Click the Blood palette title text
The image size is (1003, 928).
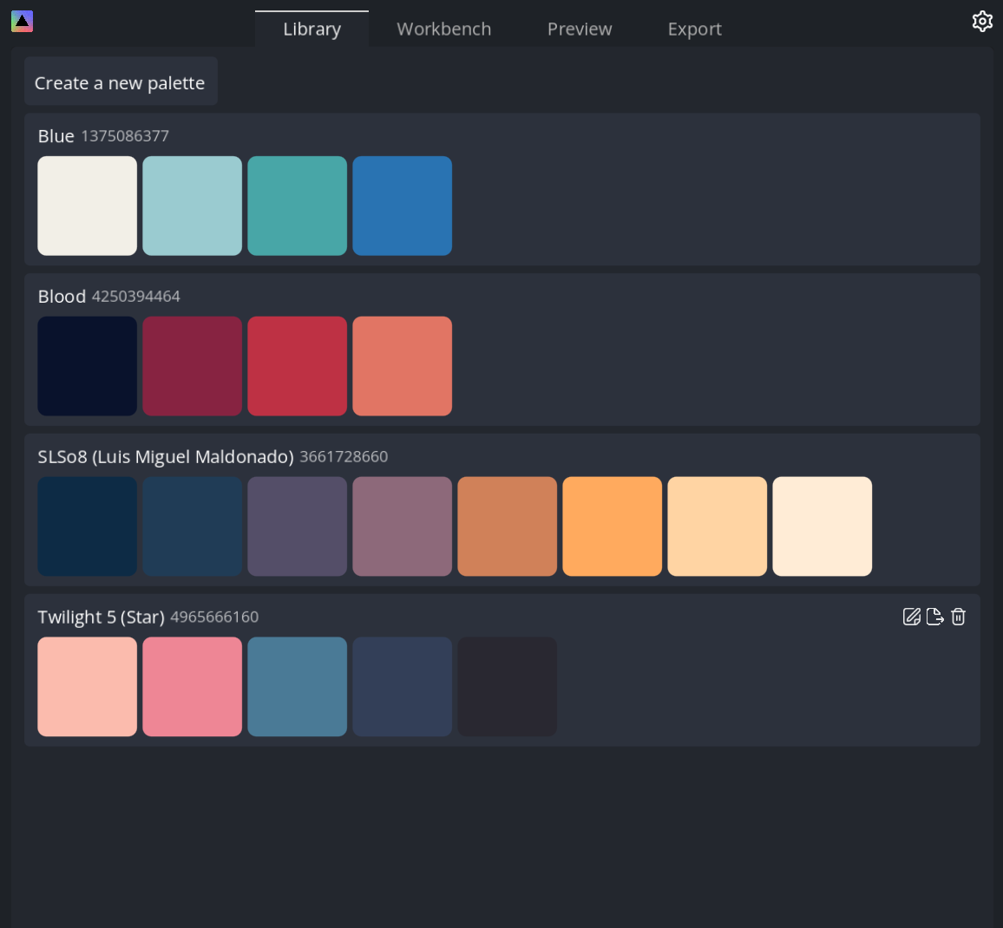point(62,296)
